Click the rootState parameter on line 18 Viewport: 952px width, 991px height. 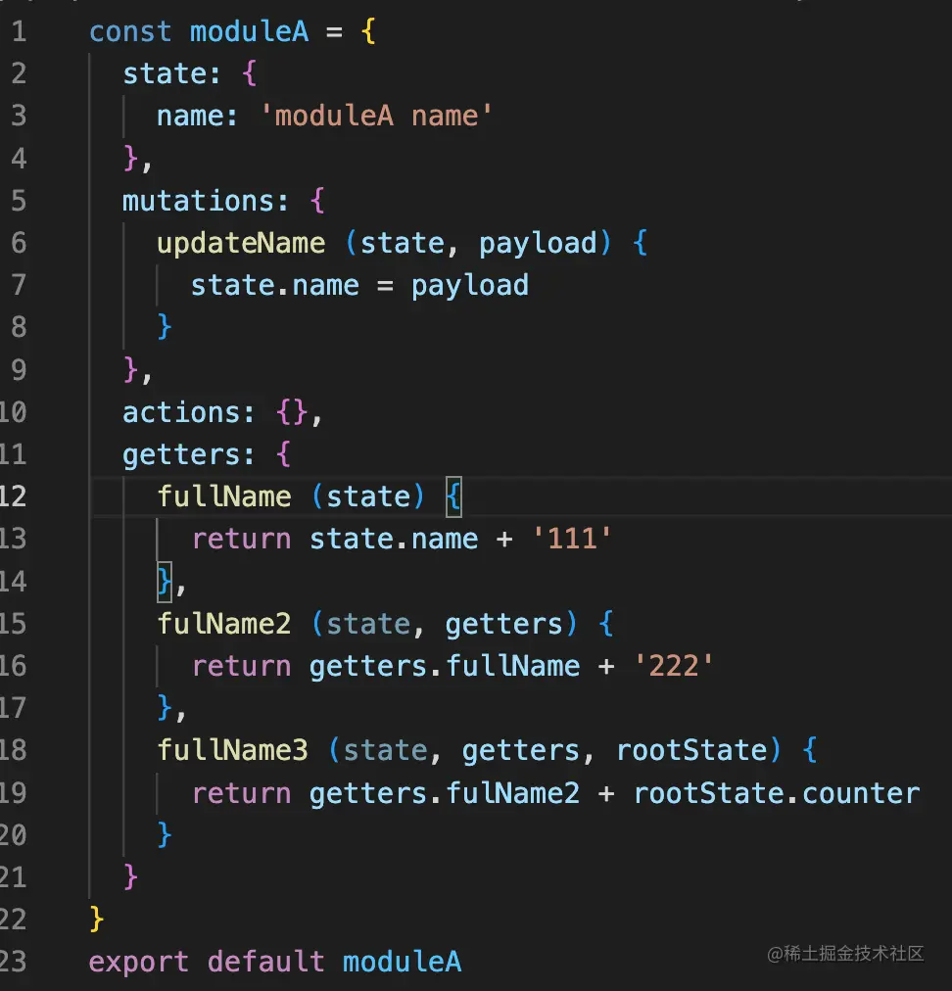[x=692, y=751]
